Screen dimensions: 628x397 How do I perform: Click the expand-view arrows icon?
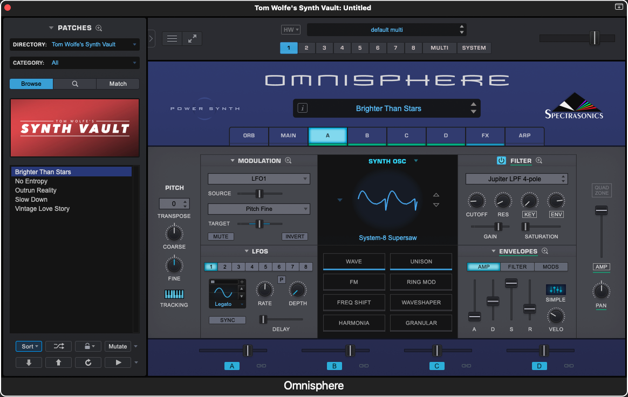(192, 38)
